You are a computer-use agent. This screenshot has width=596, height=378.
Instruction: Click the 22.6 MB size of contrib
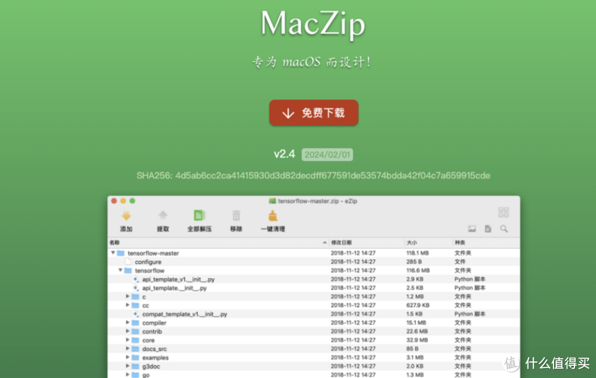417,331
